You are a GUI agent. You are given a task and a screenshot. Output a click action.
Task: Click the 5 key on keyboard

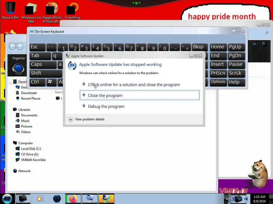tap(107, 47)
